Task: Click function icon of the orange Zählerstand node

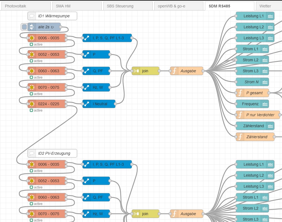Action: [240, 137]
